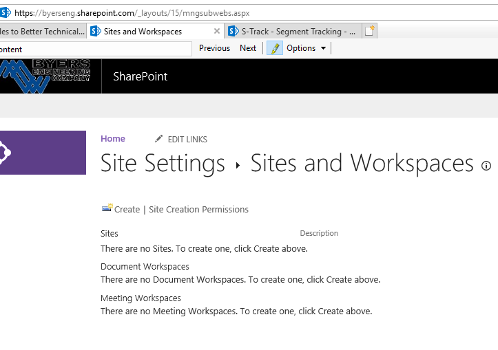Click the browser address bar URL
Viewport: 498px width, 350px height.
[x=132, y=12]
